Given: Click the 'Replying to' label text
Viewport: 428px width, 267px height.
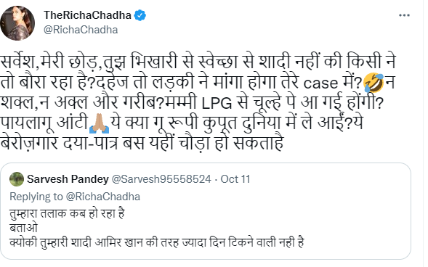Looking at the screenshot, I should coord(36,197).
